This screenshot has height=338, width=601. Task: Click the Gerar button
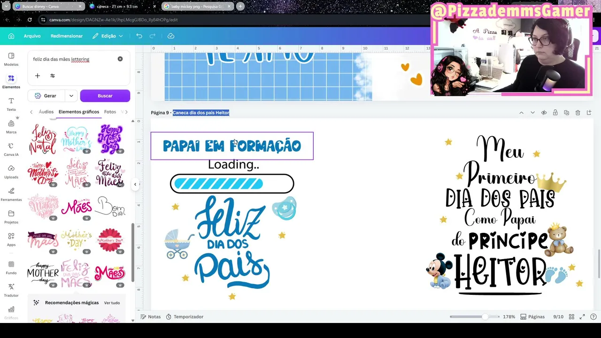point(46,96)
